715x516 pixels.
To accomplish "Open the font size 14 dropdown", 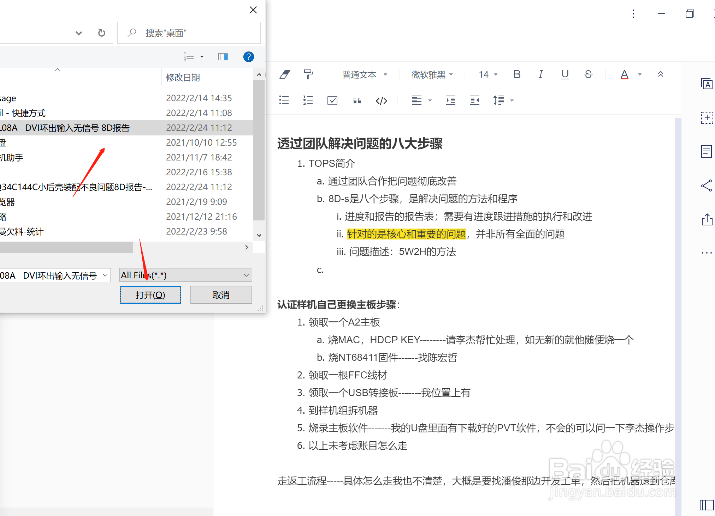I will point(488,74).
